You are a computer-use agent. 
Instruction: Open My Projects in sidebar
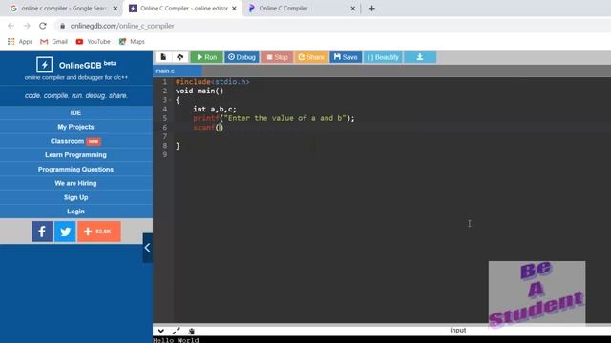coord(75,127)
